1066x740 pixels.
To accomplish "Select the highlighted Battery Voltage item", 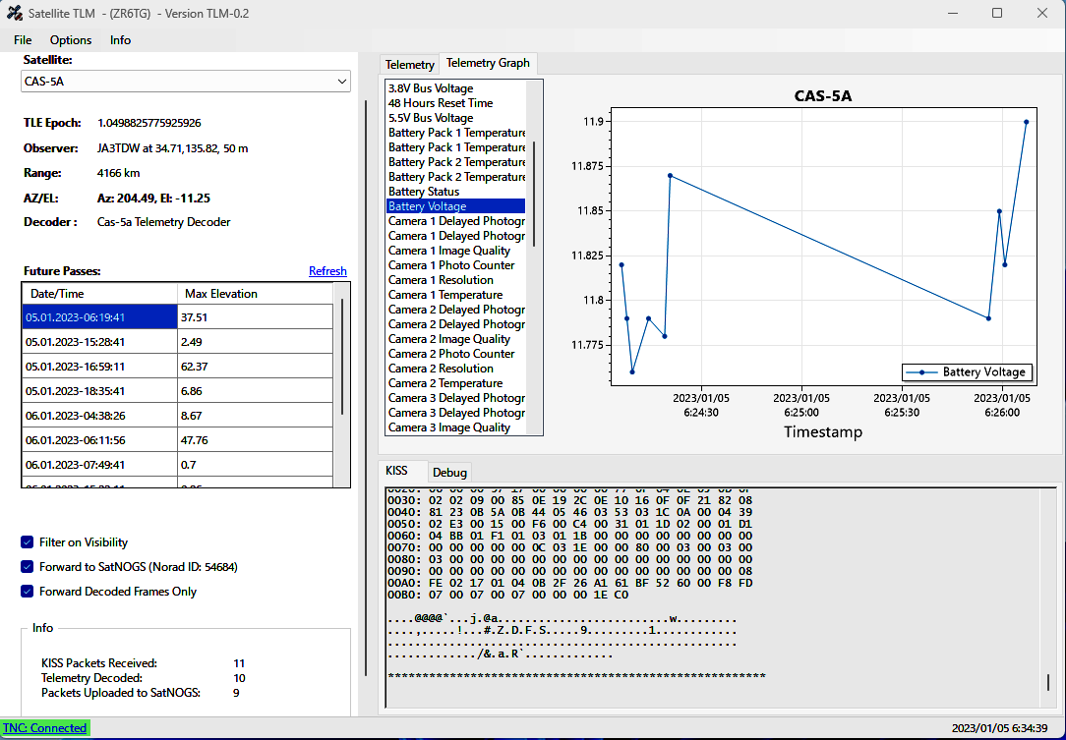I will (456, 206).
